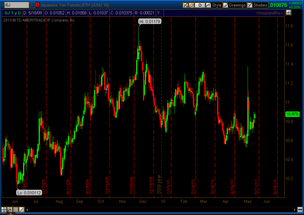Click the 4/16/10 expiration date marker
304x215 pixels.
point(232,187)
